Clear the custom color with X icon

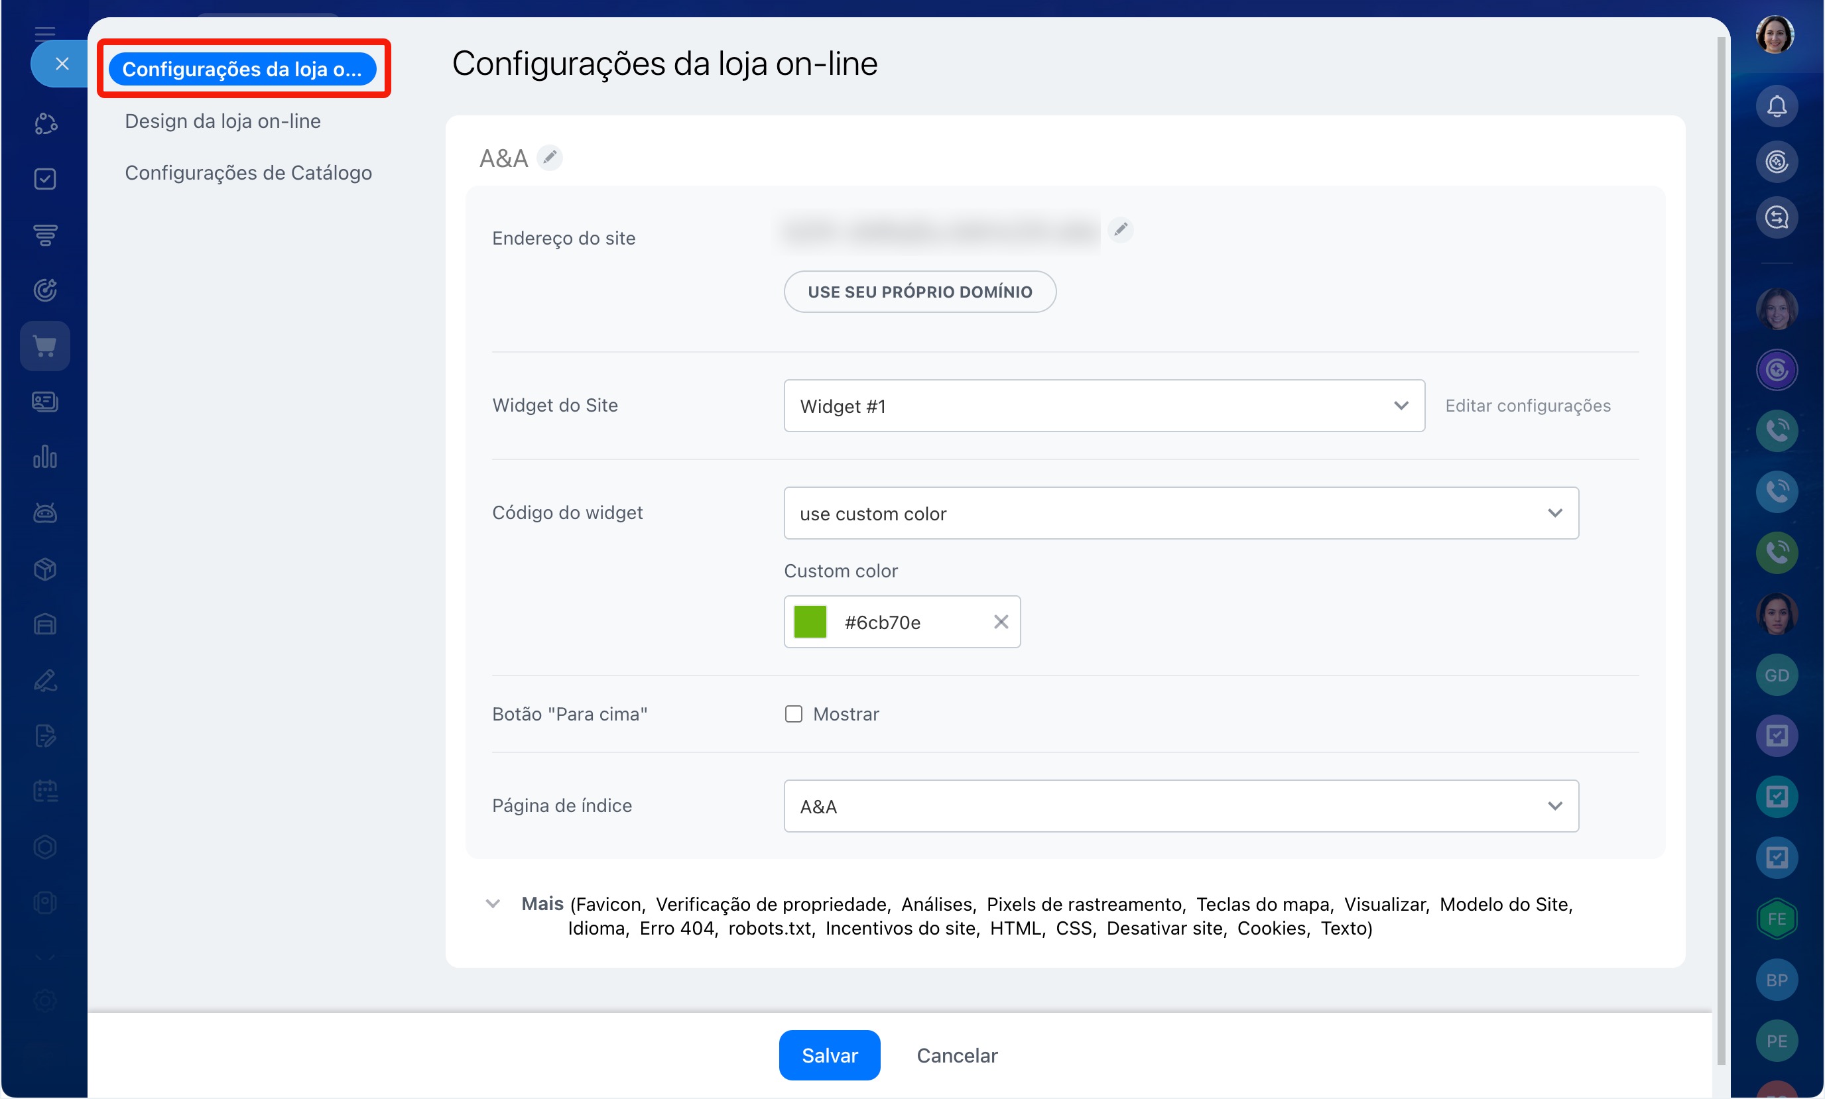point(1001,622)
